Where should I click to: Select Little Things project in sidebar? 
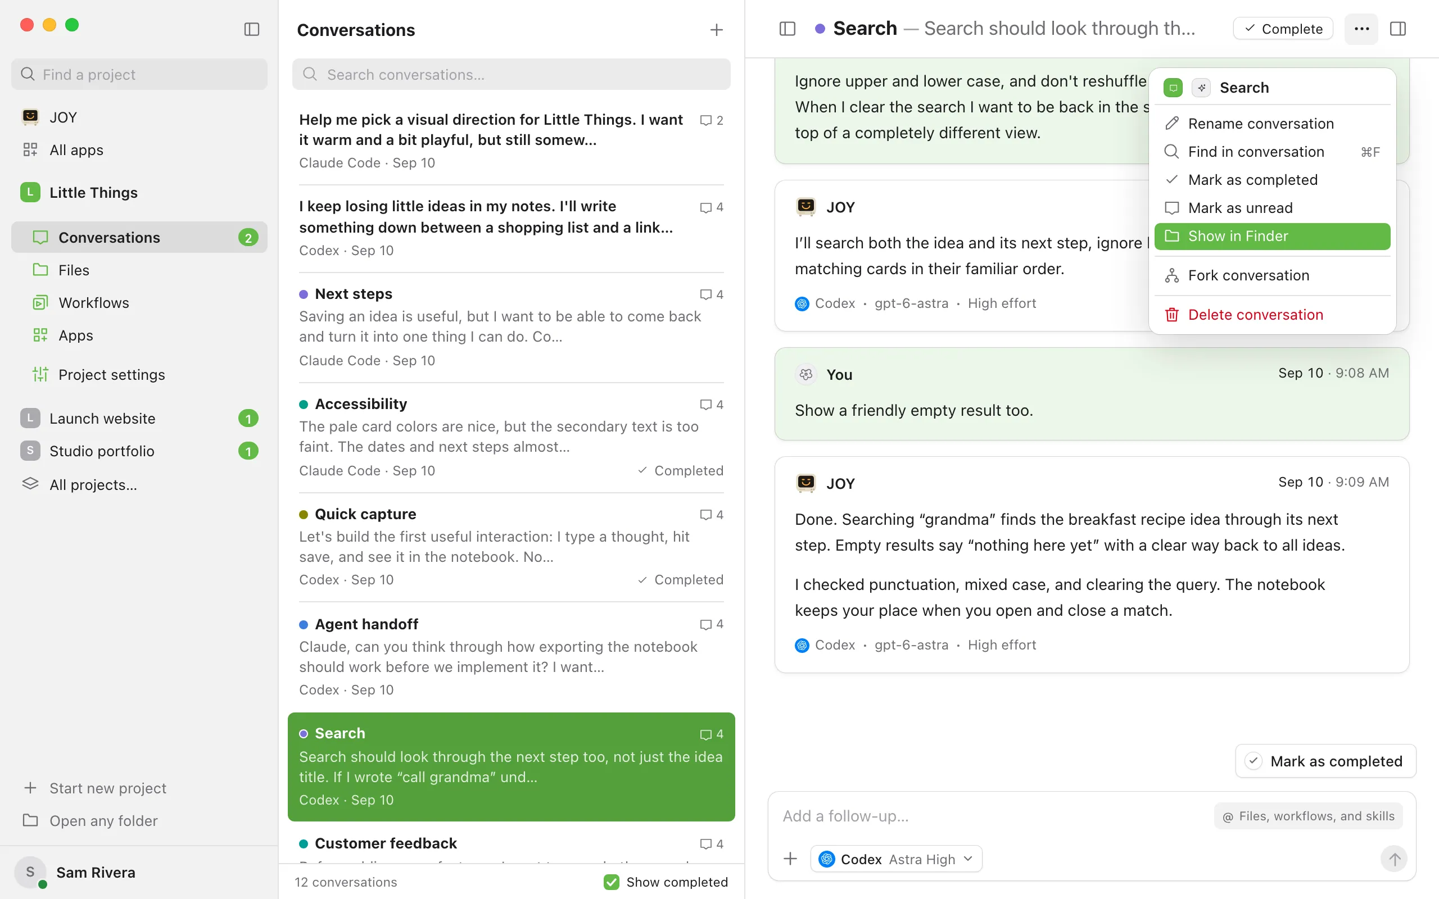pyautogui.click(x=139, y=193)
